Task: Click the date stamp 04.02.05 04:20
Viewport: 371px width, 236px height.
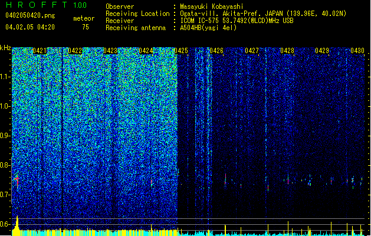Action: (x=30, y=27)
